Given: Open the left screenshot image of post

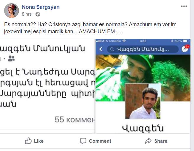Looking at the screenshot, I should pyautogui.click(x=47, y=86).
